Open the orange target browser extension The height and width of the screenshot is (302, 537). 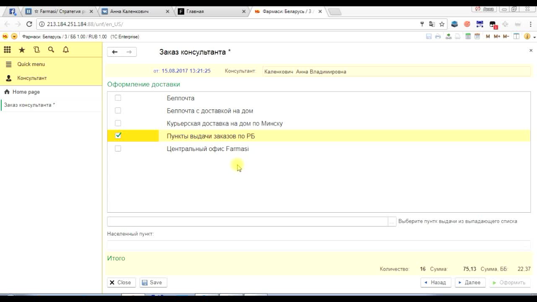(467, 24)
